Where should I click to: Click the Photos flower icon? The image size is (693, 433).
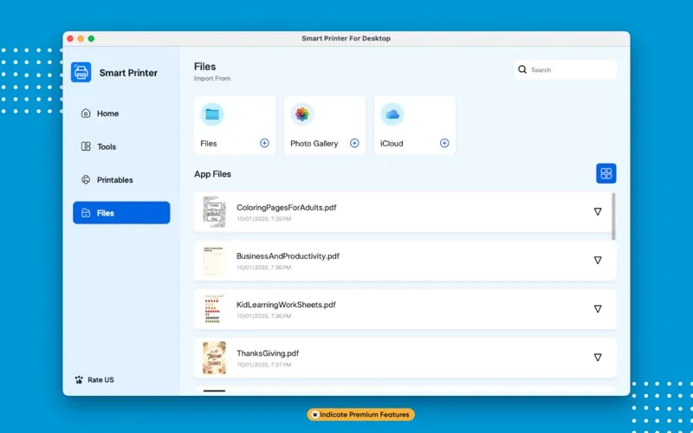302,114
